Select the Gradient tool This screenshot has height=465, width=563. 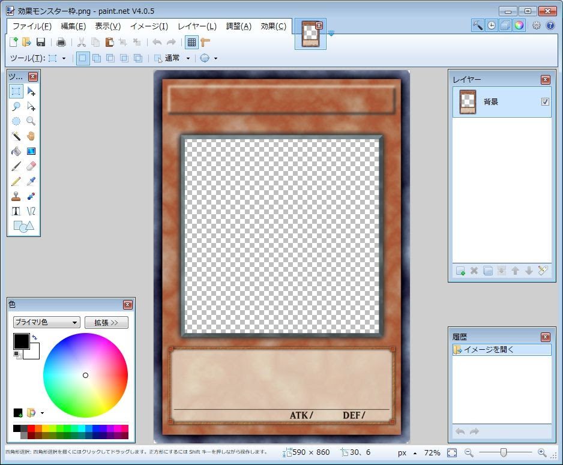pyautogui.click(x=31, y=151)
